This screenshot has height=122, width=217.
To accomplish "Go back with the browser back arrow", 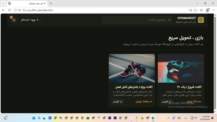I will 3,10.
